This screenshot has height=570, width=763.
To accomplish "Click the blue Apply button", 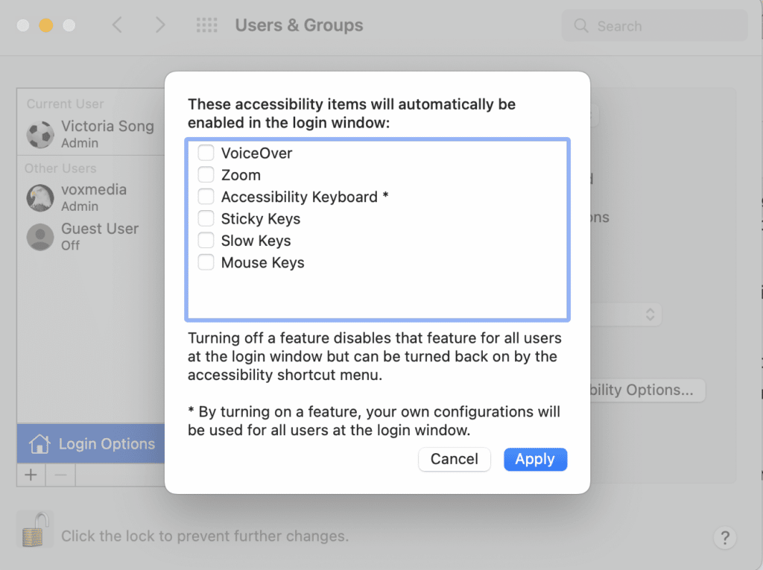I will (x=535, y=459).
